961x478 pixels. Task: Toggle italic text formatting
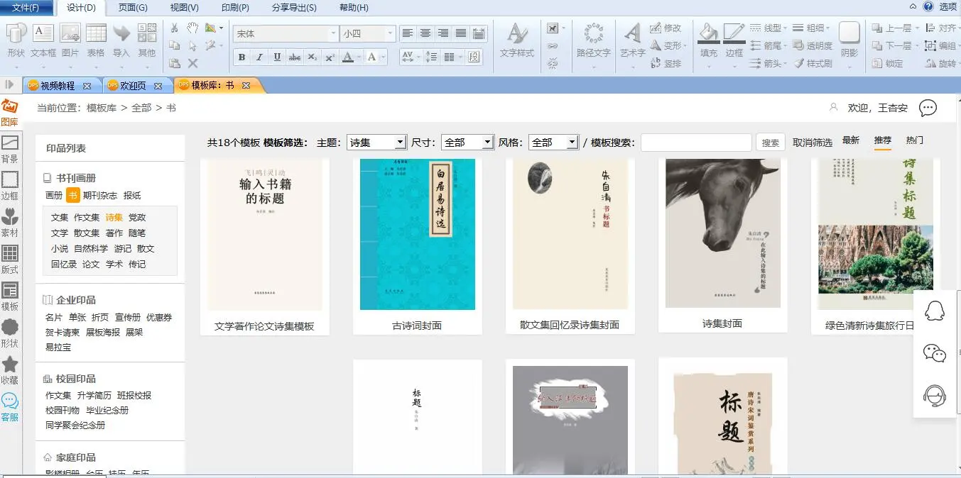[x=259, y=57]
